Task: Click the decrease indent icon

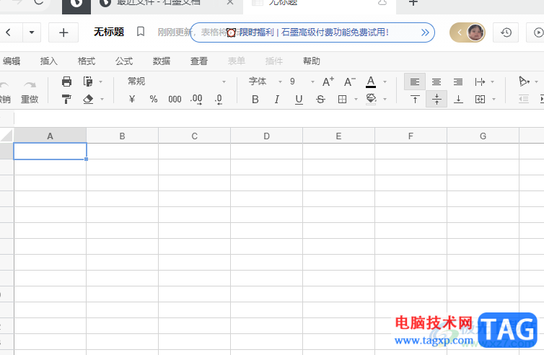Action: (524, 100)
